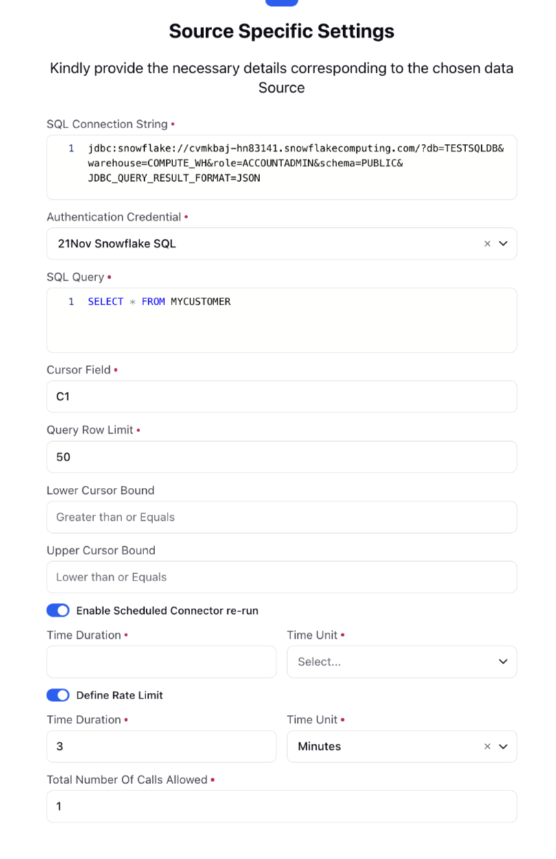Focus the Upper Cursor Bound field
The width and height of the screenshot is (556, 859).
point(281,577)
